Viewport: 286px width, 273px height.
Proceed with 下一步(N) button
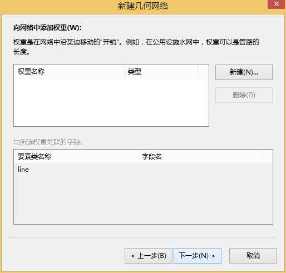198,256
